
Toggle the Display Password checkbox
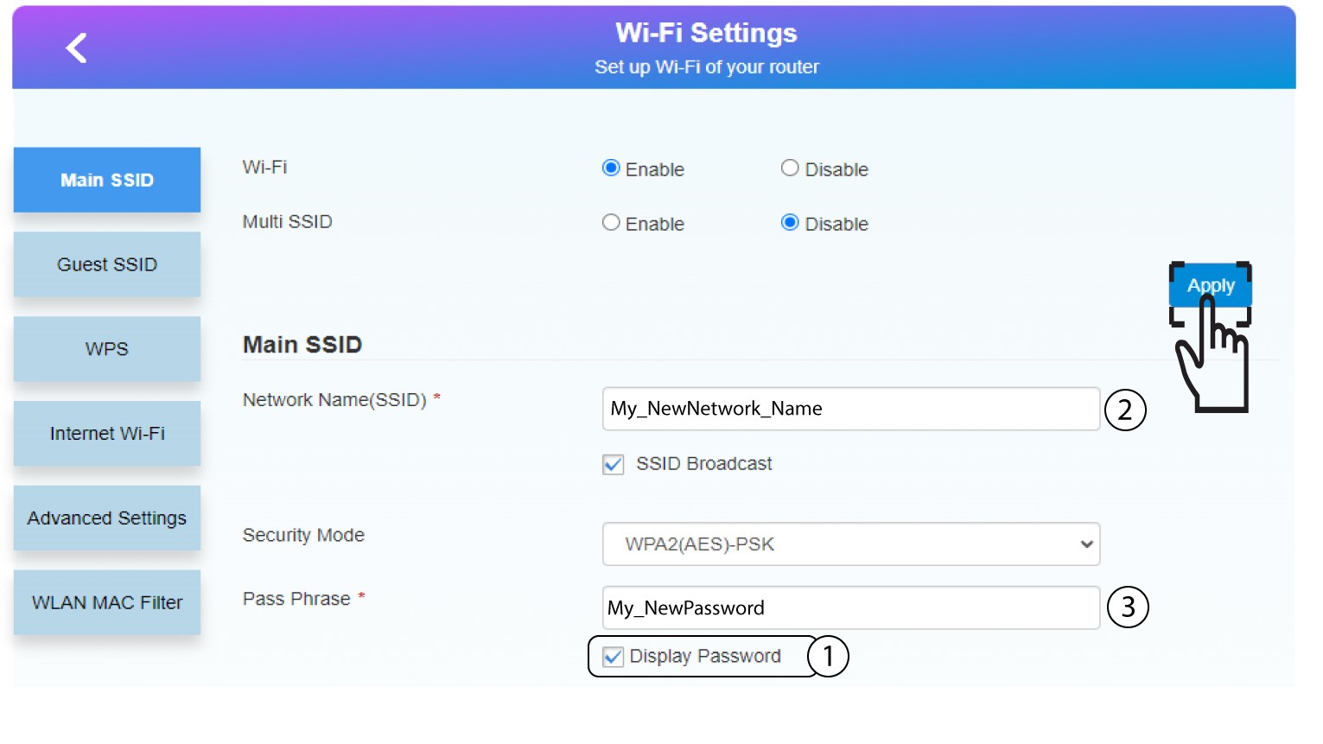pos(614,657)
